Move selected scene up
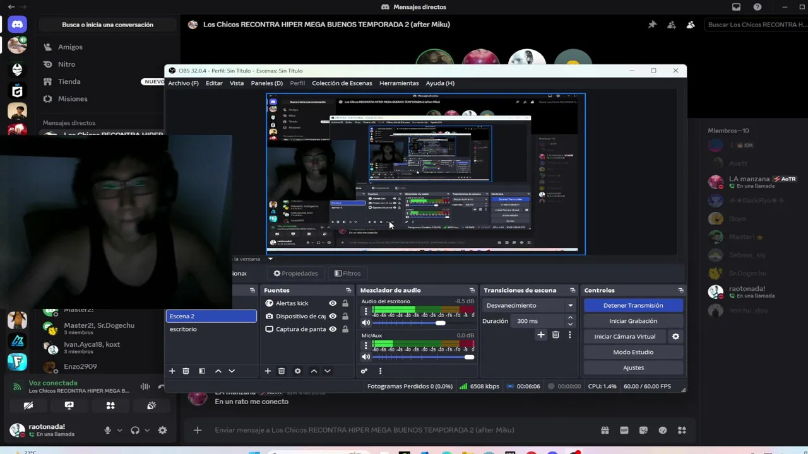The height and width of the screenshot is (454, 808). (x=218, y=371)
